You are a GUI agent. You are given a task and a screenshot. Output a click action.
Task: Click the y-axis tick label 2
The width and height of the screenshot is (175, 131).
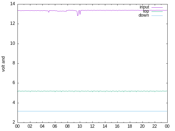click(13, 123)
